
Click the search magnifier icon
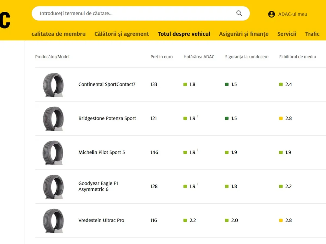click(239, 13)
